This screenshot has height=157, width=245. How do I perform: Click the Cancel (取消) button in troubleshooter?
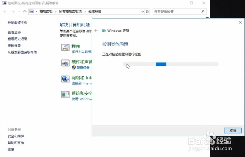[233, 131]
